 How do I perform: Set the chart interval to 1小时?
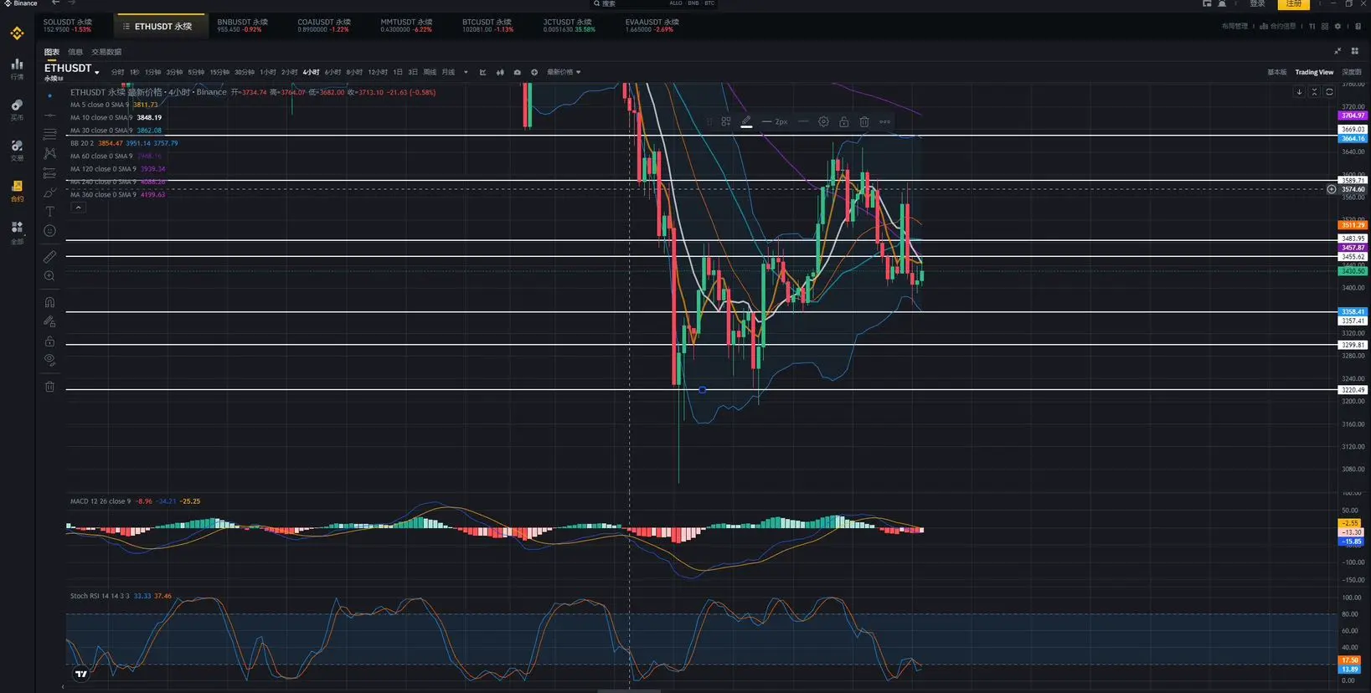[268, 72]
